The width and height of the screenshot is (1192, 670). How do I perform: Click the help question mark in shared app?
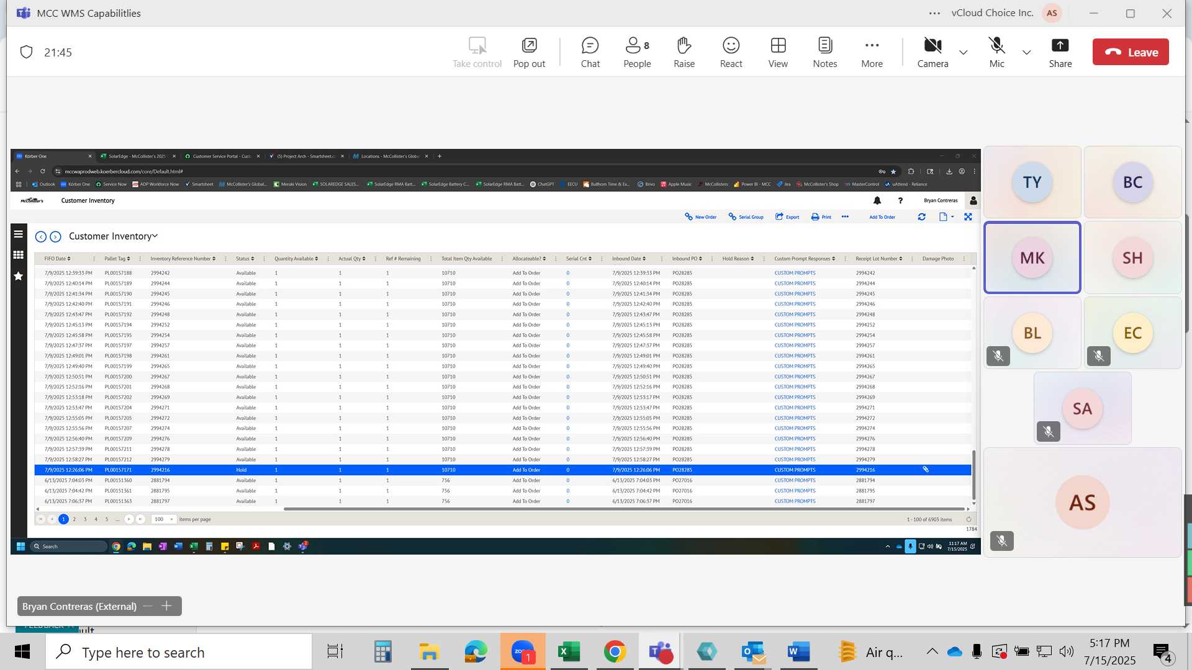click(900, 200)
